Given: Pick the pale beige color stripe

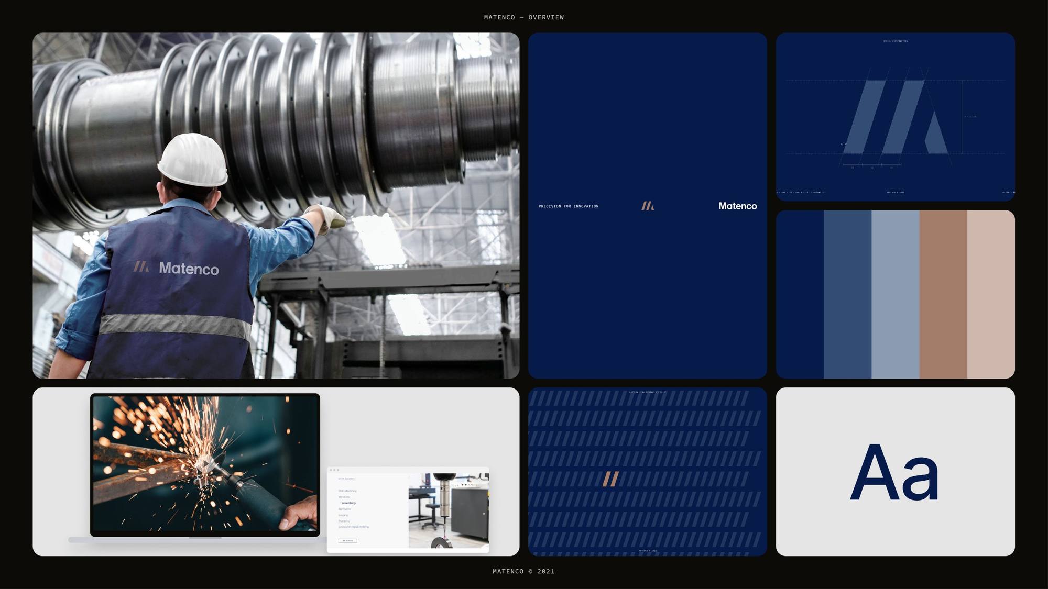Looking at the screenshot, I should tap(991, 294).
